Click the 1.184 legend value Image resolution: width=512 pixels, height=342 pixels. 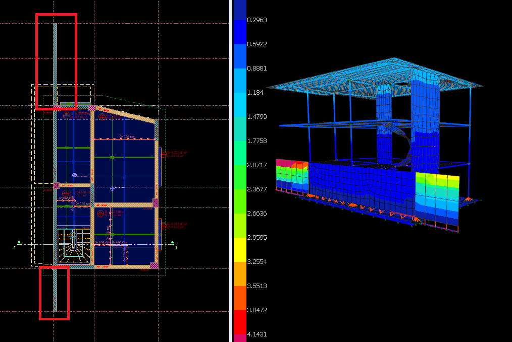pos(255,93)
